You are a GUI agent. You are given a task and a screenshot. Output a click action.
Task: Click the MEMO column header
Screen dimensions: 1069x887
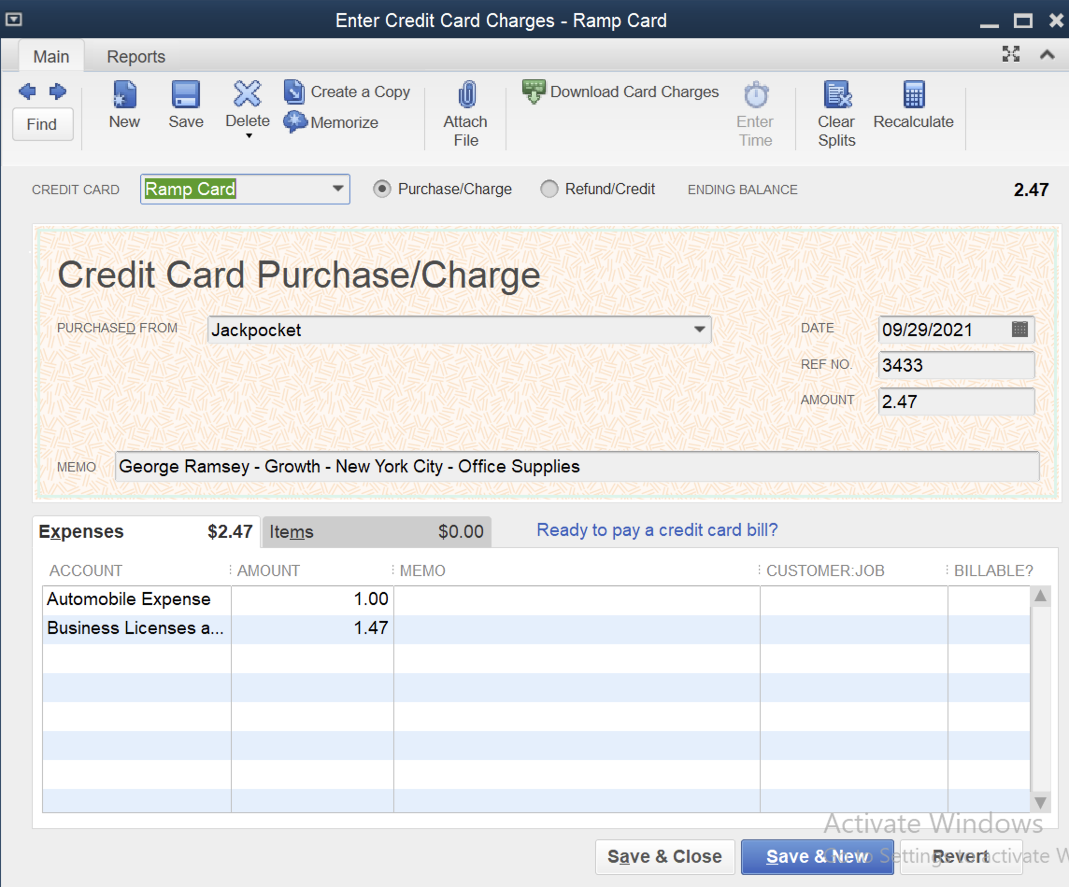(422, 570)
